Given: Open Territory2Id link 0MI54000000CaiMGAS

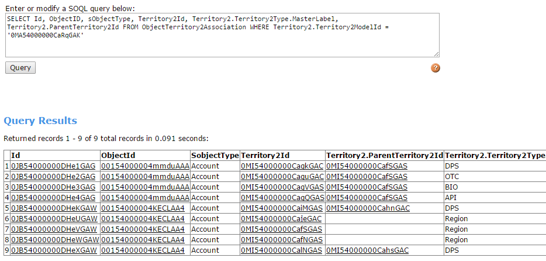Looking at the screenshot, I should (x=282, y=208).
